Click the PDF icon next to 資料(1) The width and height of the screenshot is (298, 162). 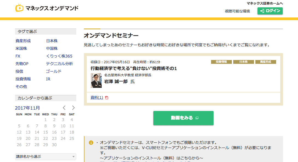tap(107, 98)
